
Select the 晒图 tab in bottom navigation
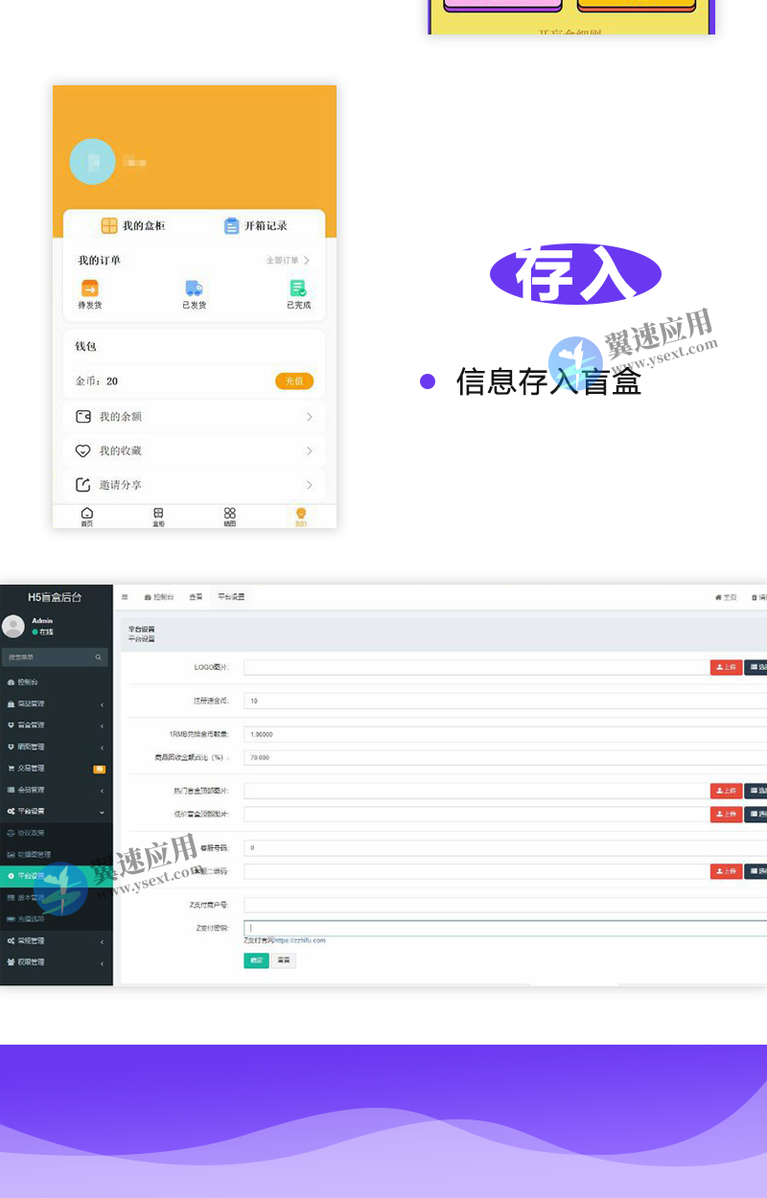[x=230, y=514]
